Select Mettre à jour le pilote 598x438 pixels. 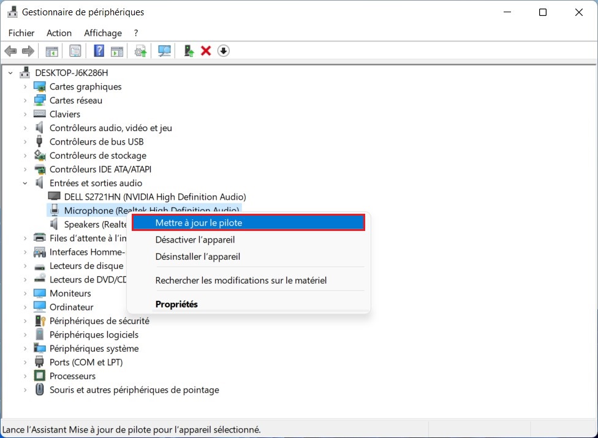tap(248, 223)
